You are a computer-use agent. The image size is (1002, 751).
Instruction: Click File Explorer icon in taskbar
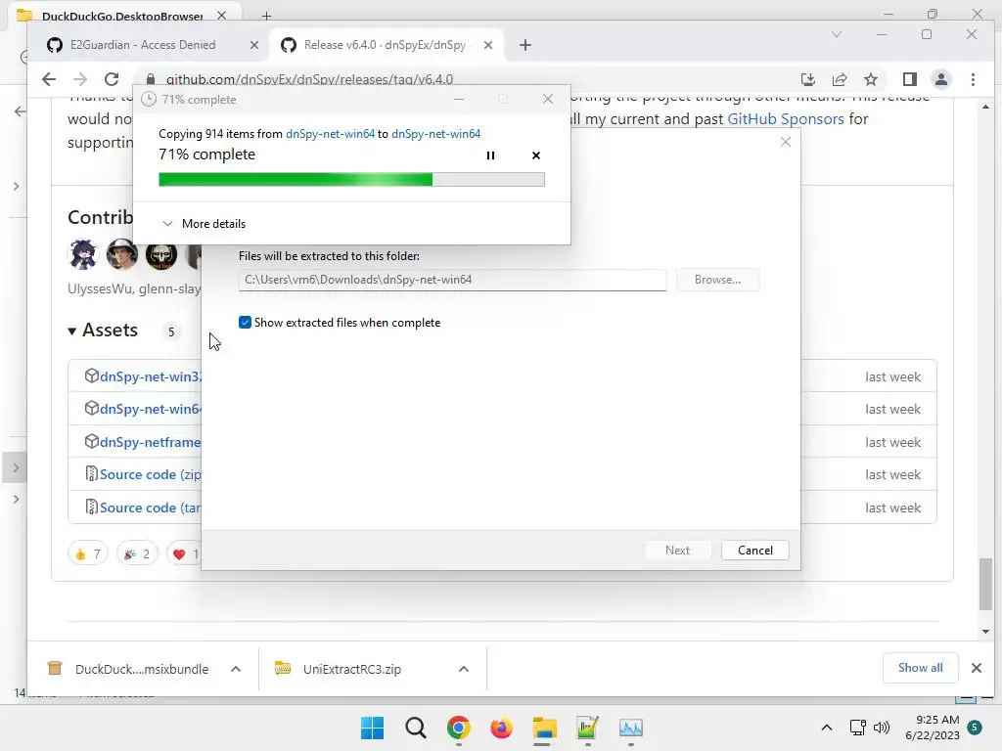[x=544, y=728]
